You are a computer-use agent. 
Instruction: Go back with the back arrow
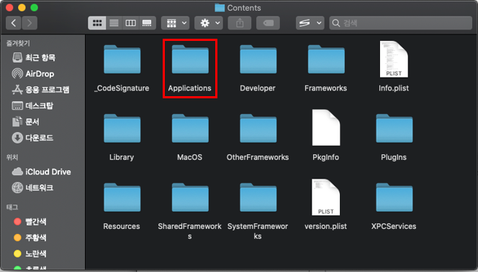tap(14, 23)
